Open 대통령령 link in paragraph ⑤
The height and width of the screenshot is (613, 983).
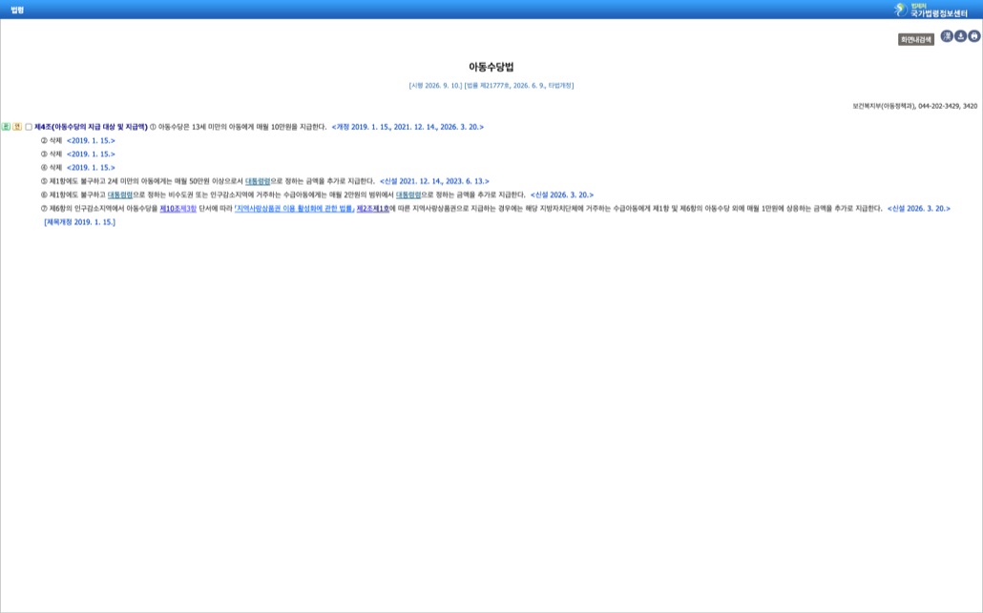258,181
